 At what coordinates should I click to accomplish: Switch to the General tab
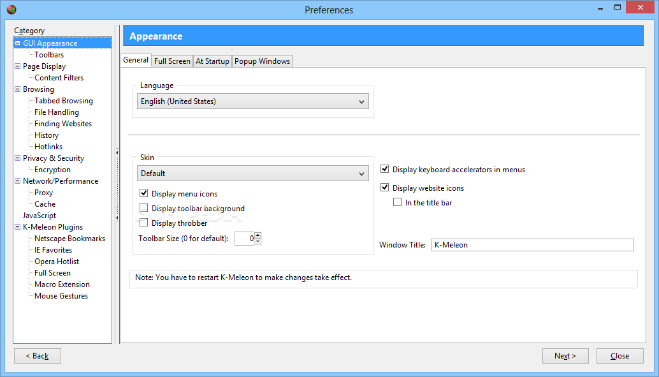(x=135, y=60)
